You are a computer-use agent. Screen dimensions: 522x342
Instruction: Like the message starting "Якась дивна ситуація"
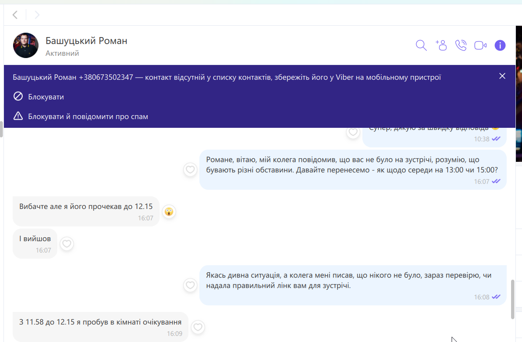190,285
